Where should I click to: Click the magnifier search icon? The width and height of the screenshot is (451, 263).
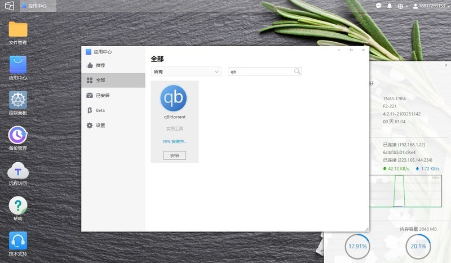point(297,72)
